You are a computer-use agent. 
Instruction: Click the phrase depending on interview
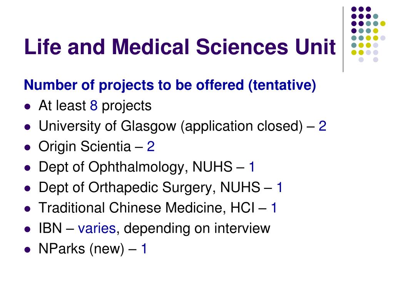(197, 229)
